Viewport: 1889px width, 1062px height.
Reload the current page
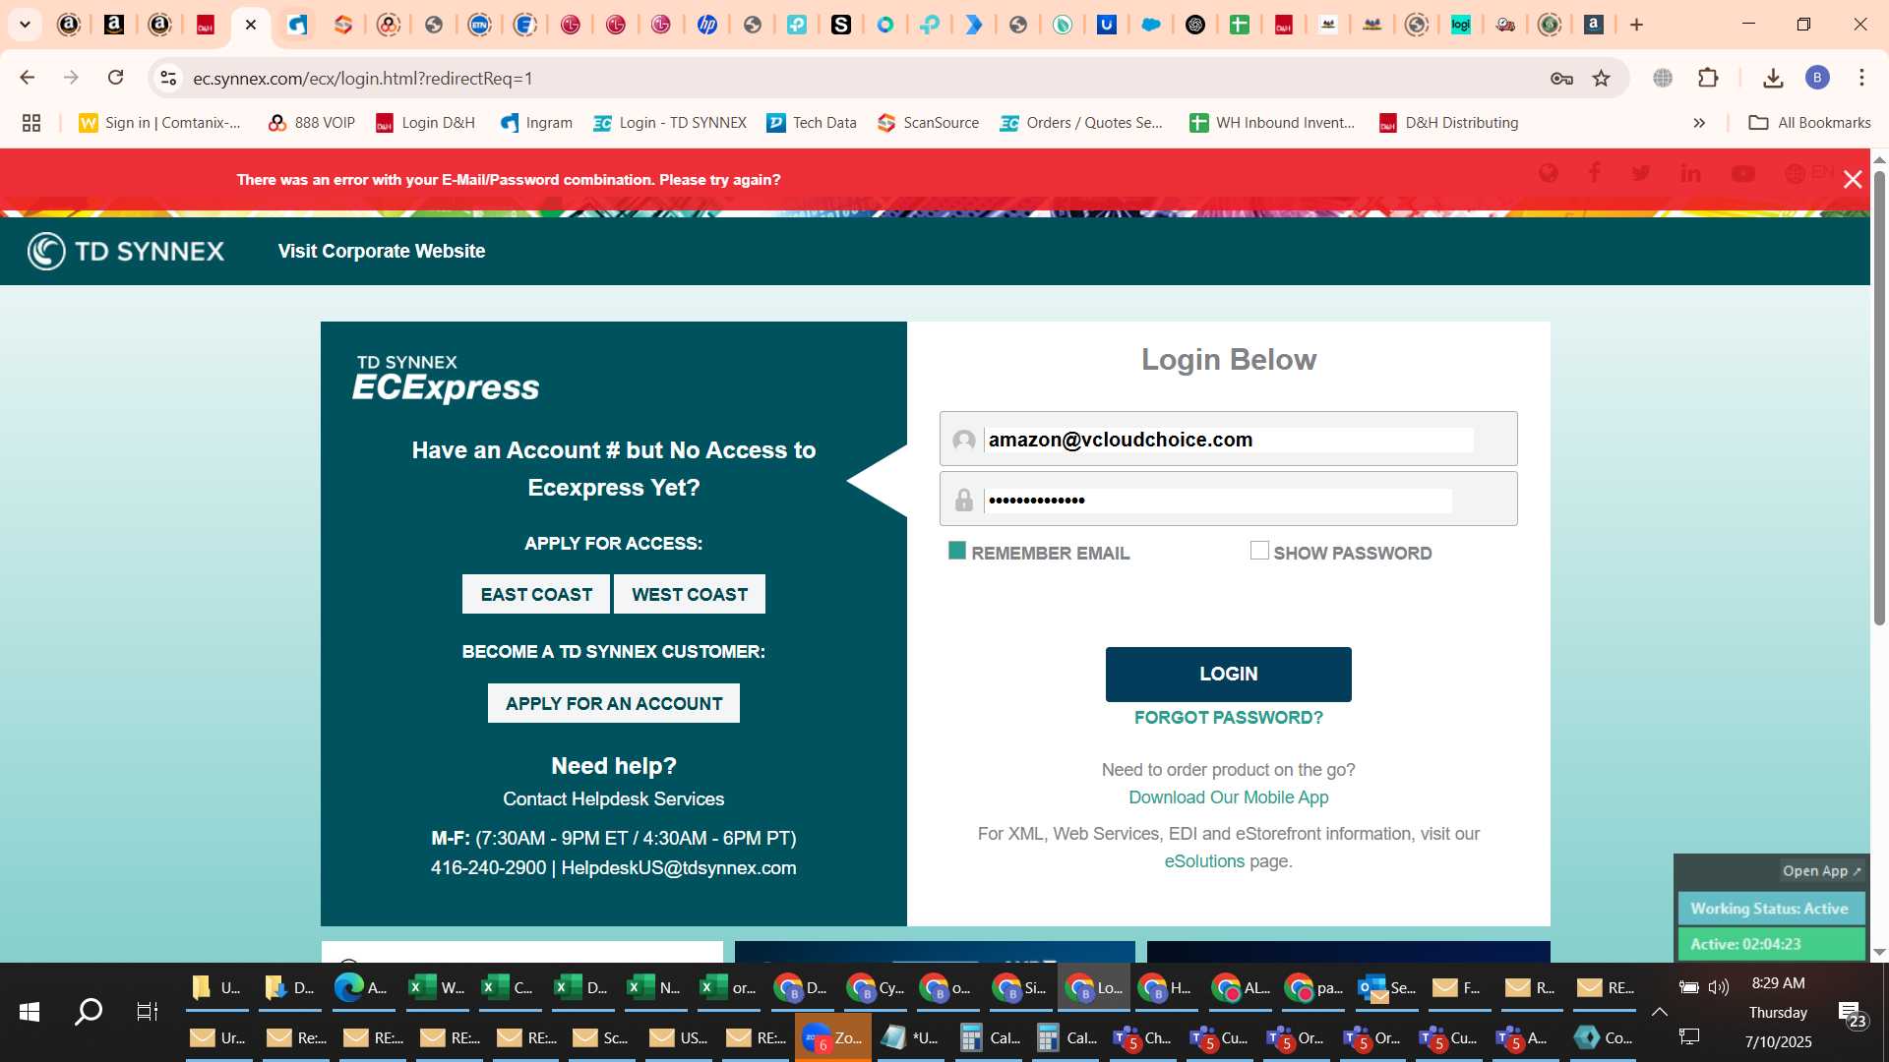click(115, 78)
